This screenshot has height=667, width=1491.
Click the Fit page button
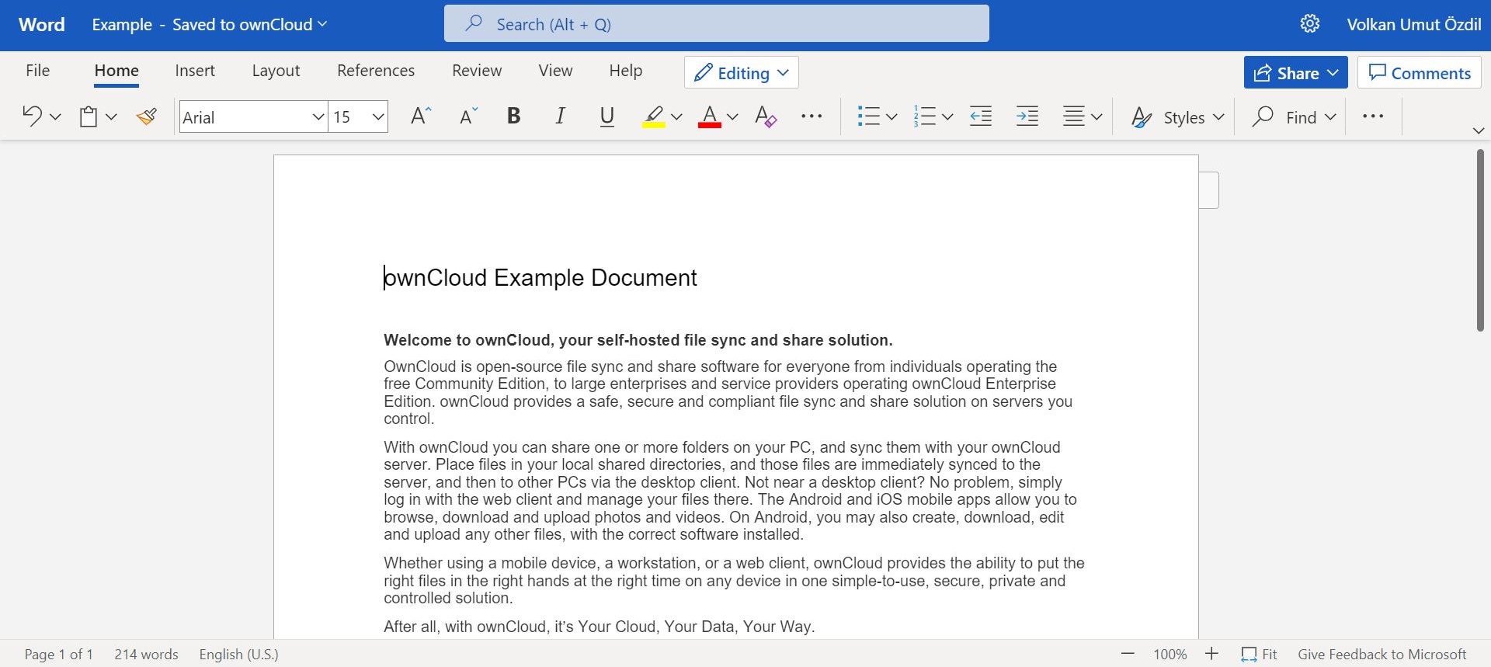coord(1259,655)
